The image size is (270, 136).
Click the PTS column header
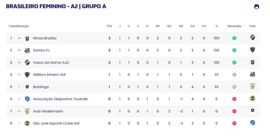109,26
